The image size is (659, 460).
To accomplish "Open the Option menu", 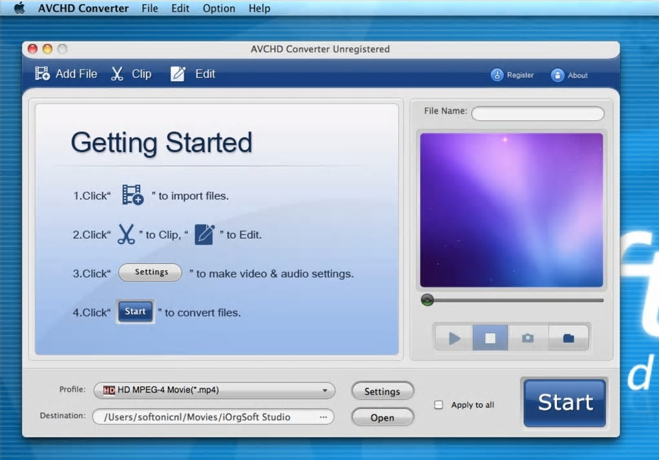I will click(219, 8).
